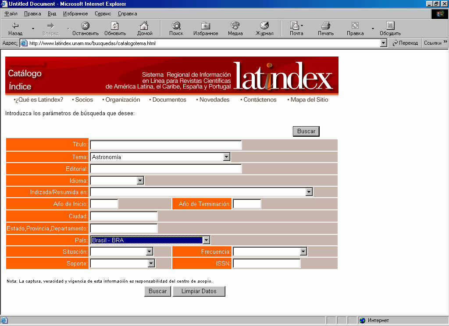Viewport: 449px width, 326px height.
Task: Click into the Título text field
Action: (x=166, y=145)
